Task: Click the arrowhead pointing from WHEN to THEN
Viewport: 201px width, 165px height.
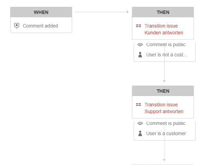Action: click(128, 12)
